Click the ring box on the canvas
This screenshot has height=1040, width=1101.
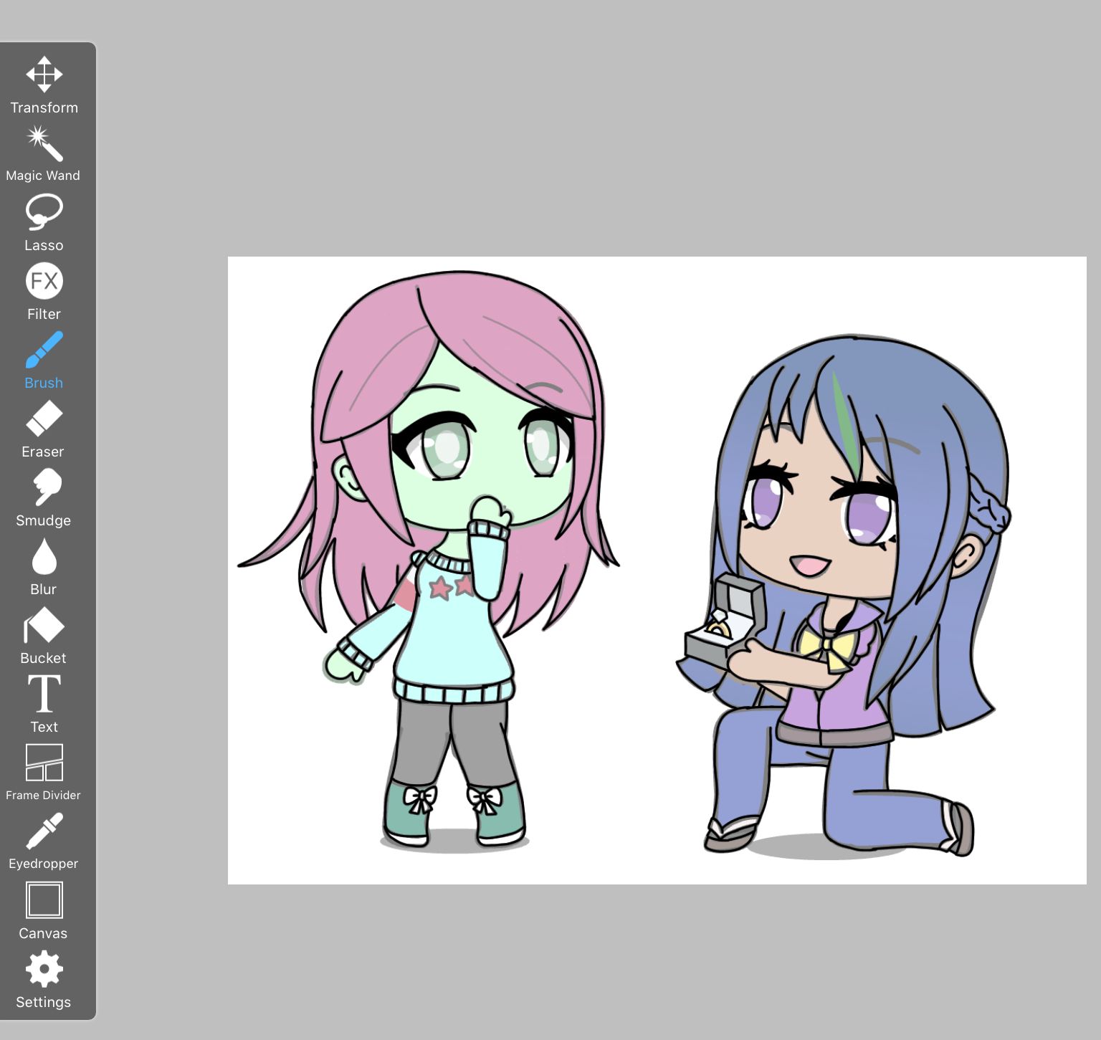pyautogui.click(x=724, y=620)
